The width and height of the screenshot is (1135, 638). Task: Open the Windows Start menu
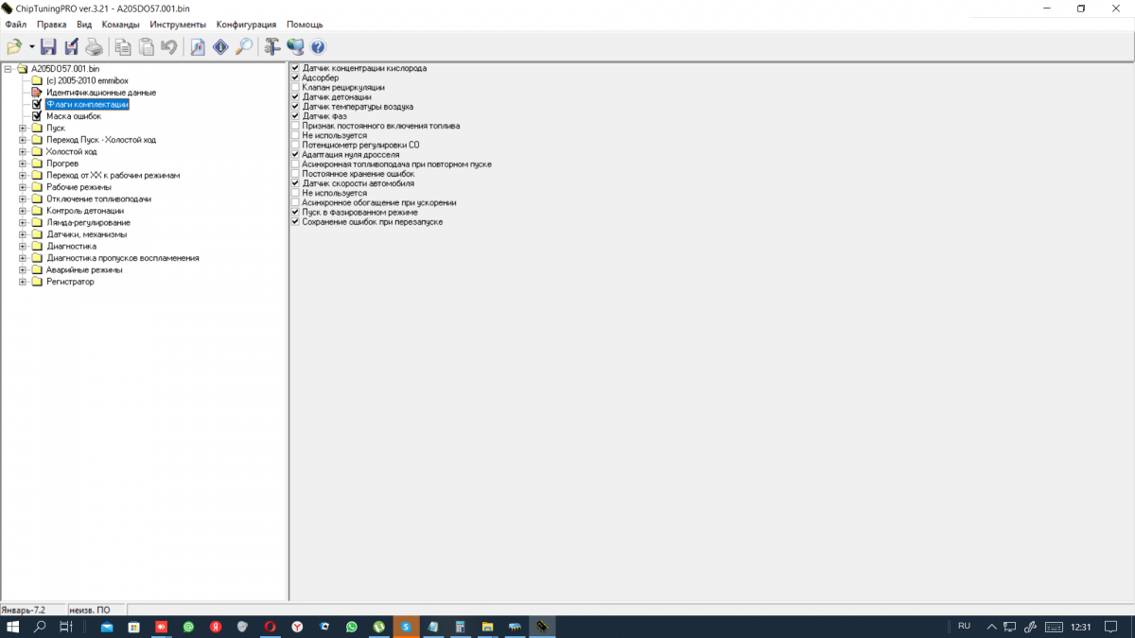click(13, 627)
